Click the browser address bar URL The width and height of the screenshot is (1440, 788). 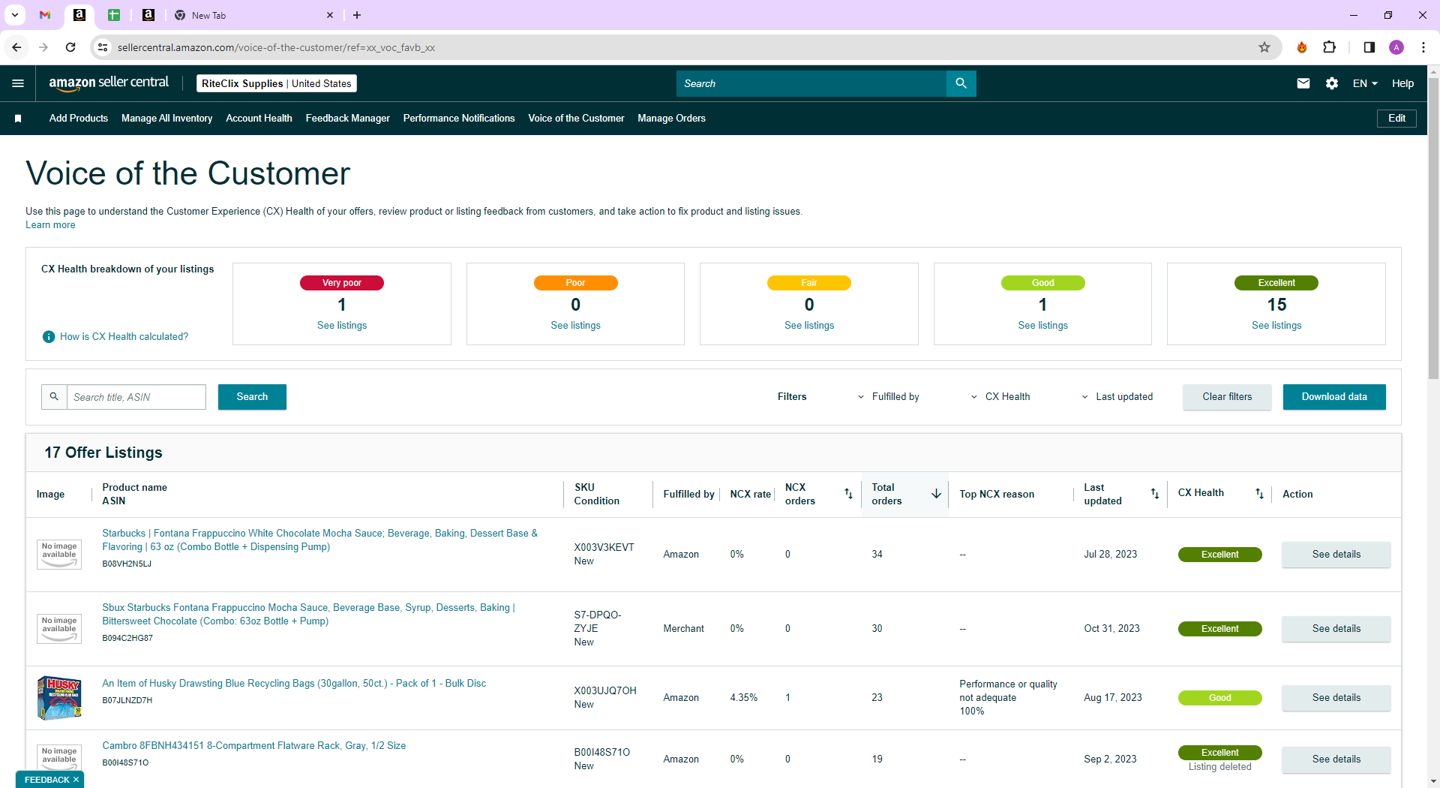click(276, 47)
